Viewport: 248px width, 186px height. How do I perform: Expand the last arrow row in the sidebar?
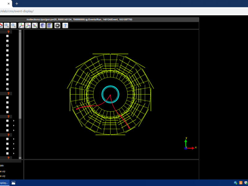click(14, 153)
